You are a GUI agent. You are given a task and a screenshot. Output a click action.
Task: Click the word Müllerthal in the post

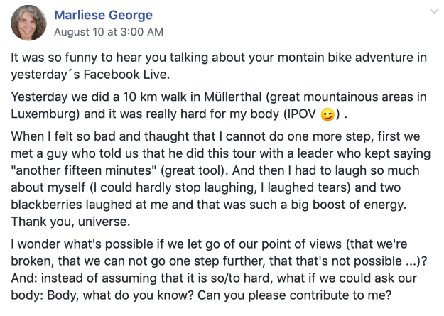(232, 97)
